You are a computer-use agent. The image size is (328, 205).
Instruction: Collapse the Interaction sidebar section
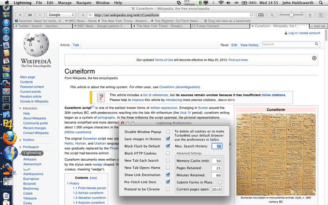coord(20,108)
